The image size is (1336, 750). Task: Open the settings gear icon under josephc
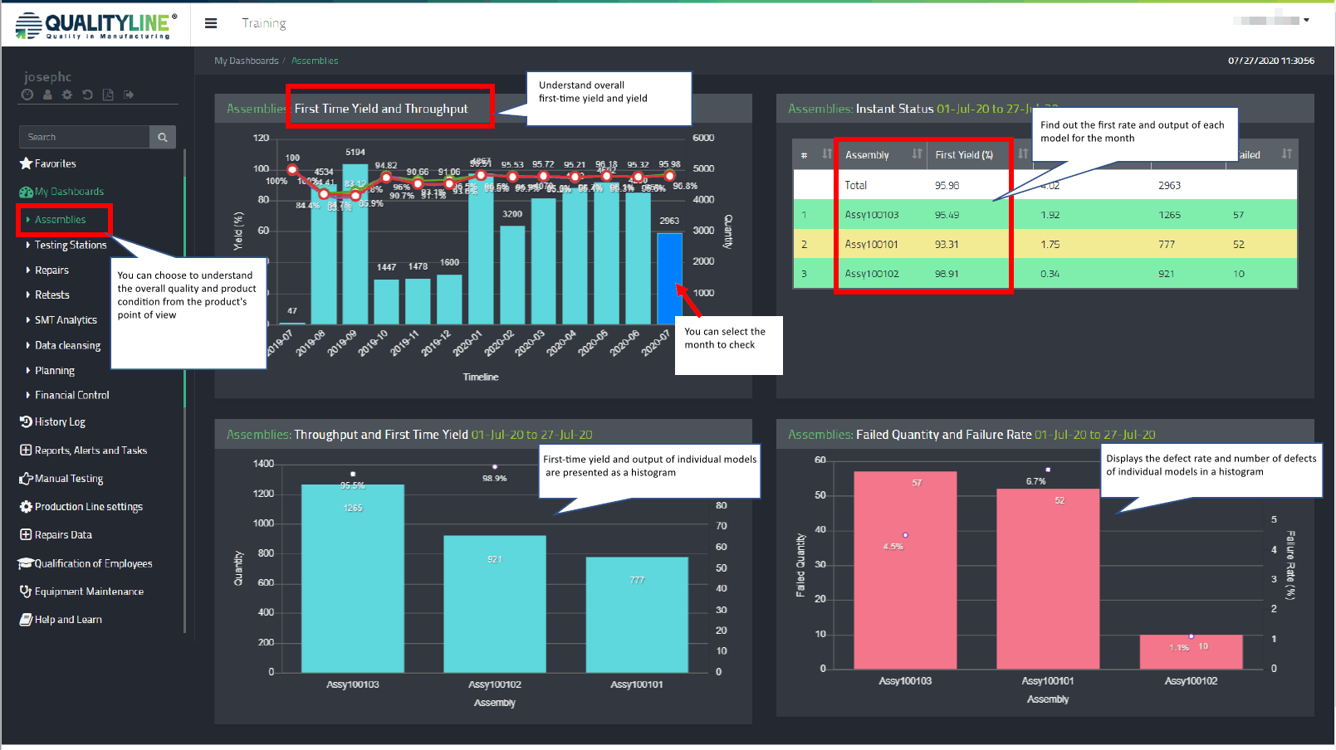click(x=67, y=95)
